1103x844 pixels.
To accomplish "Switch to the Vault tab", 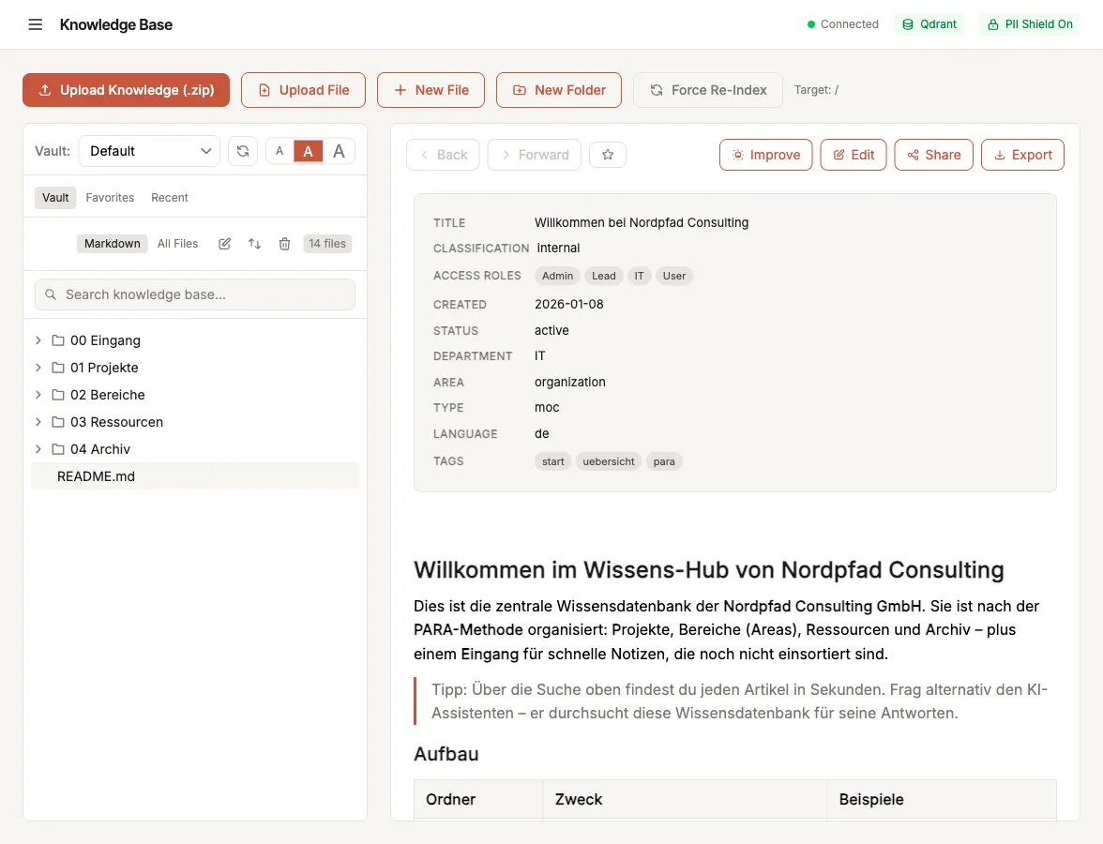I will coord(55,198).
